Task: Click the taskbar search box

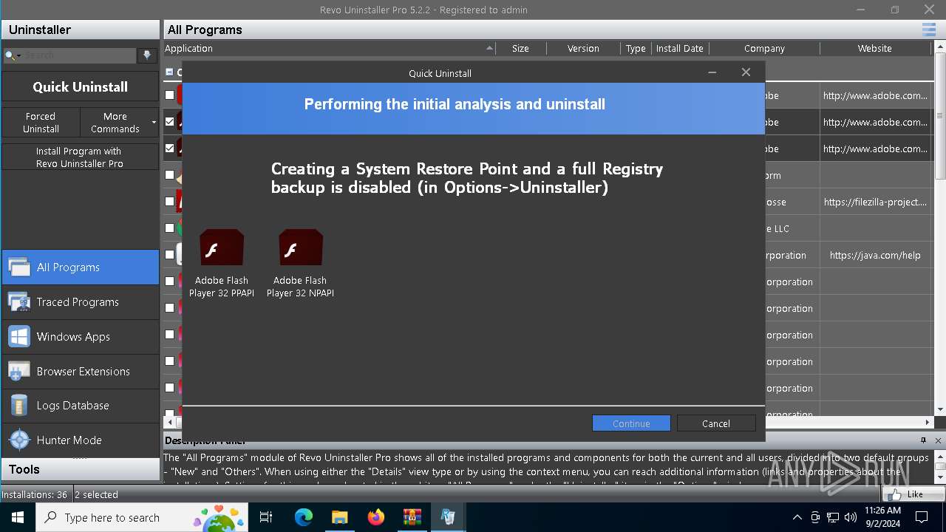Action: tap(142, 517)
